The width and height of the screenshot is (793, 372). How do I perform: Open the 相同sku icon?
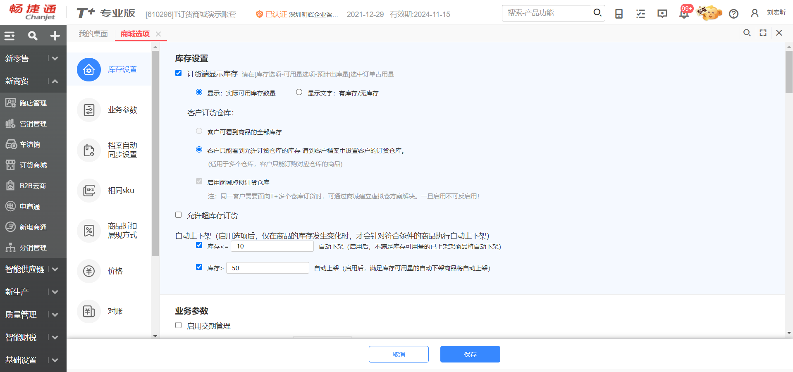click(89, 191)
